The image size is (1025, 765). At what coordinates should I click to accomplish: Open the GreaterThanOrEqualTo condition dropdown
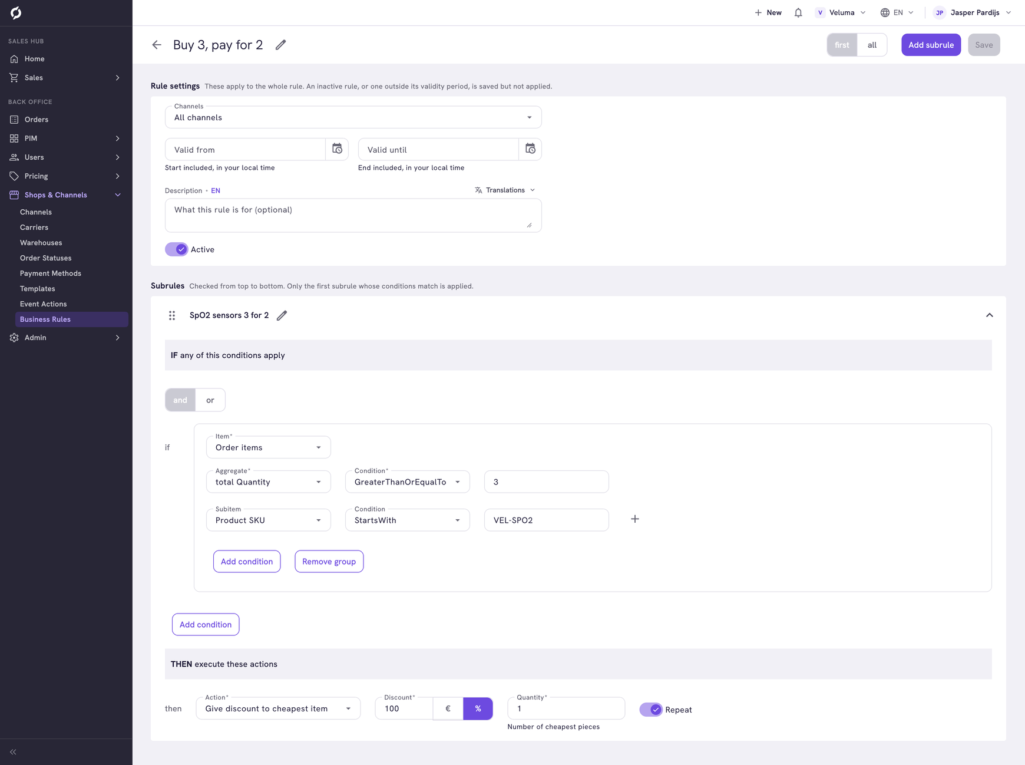point(408,482)
